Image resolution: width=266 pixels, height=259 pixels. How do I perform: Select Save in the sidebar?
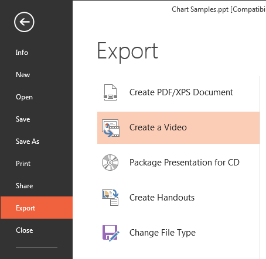point(36,119)
